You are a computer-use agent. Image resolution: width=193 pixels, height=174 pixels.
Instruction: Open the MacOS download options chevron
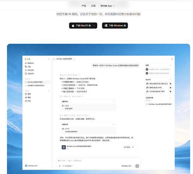coord(94,25)
